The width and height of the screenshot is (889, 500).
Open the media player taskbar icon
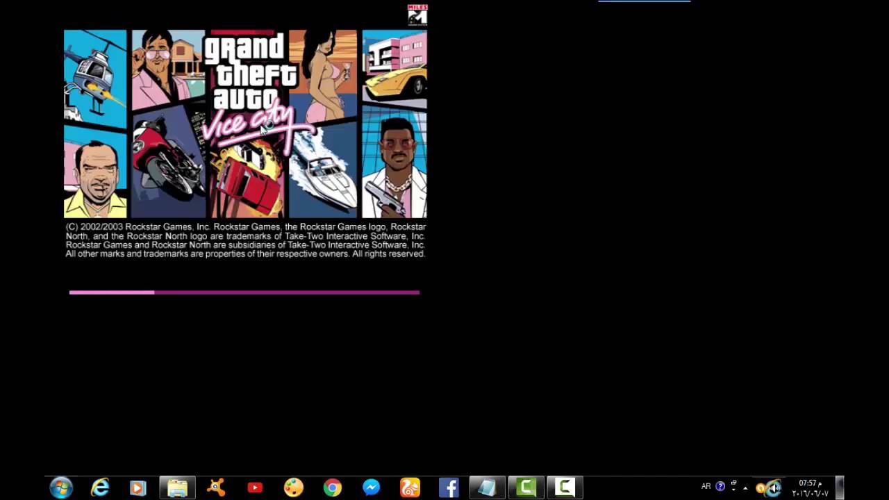[138, 488]
